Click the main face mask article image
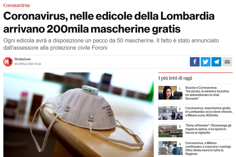This screenshot has height=157, width=236. (x=78, y=115)
